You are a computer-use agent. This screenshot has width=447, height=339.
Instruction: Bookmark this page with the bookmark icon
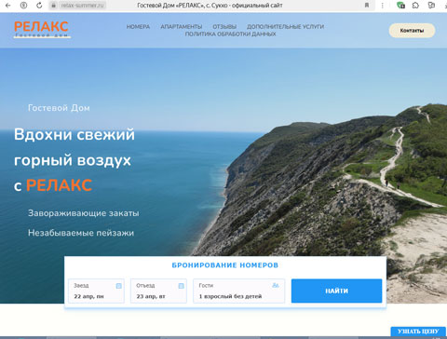pyautogui.click(x=367, y=6)
